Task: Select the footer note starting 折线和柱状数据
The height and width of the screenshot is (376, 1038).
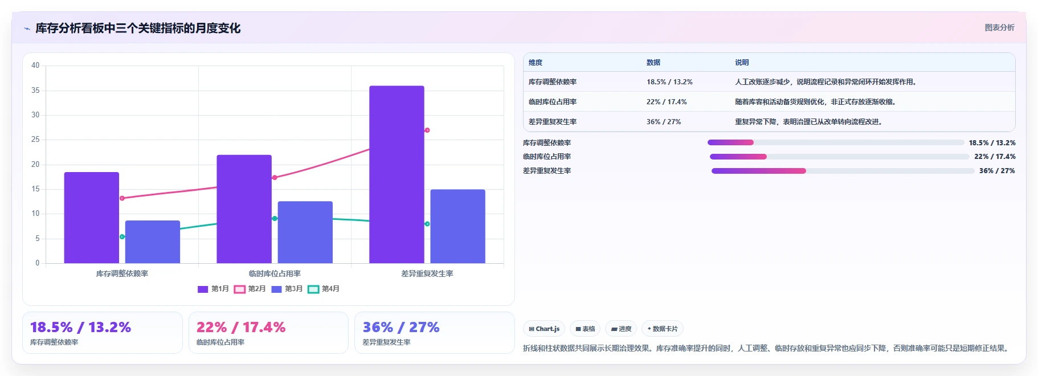Action: (x=767, y=348)
